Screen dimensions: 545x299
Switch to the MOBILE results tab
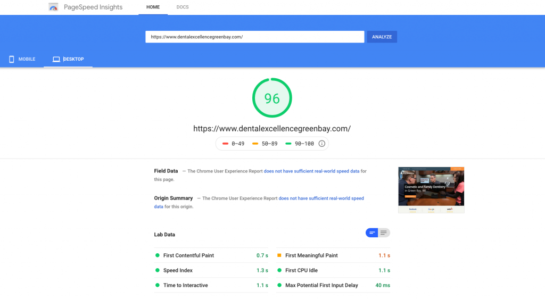pos(22,60)
